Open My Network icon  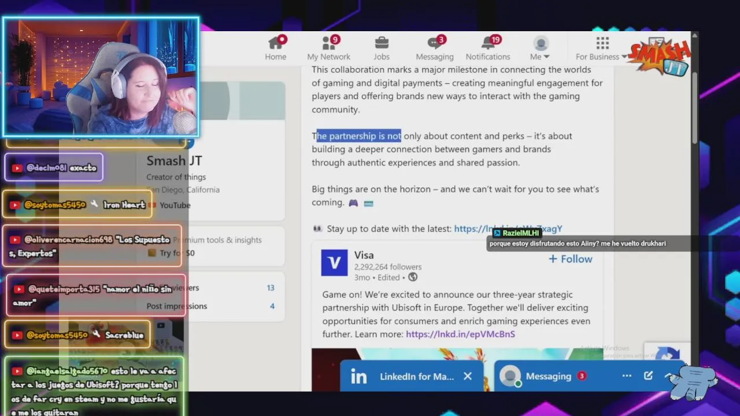(328, 43)
